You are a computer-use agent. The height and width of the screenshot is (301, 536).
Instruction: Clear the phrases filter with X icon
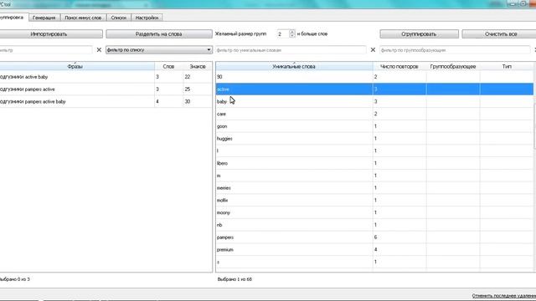click(99, 50)
